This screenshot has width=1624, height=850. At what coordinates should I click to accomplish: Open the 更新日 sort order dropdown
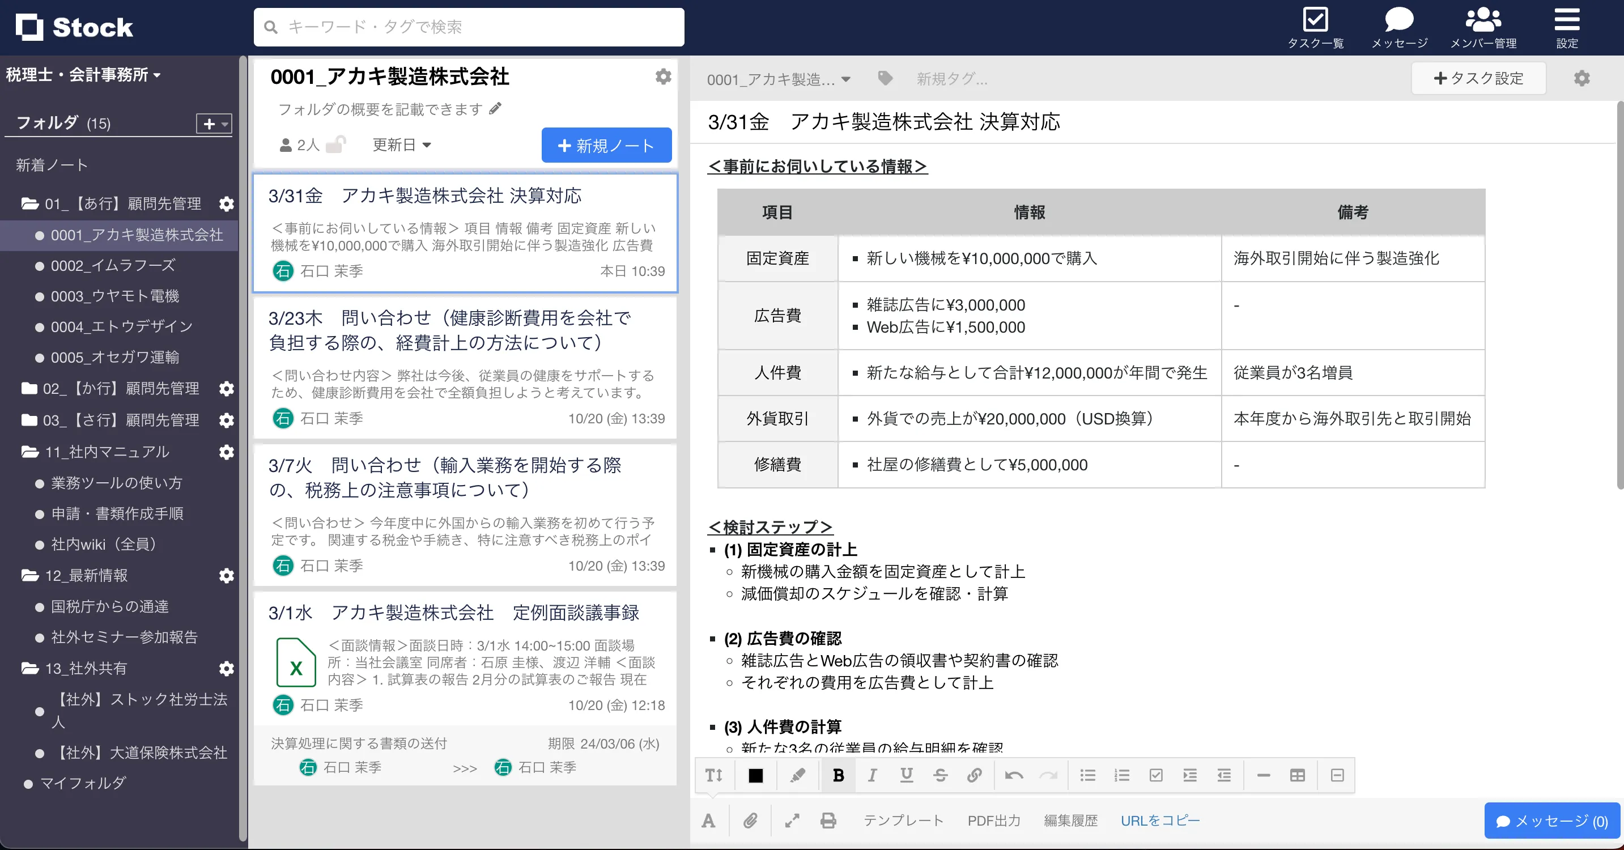402,144
